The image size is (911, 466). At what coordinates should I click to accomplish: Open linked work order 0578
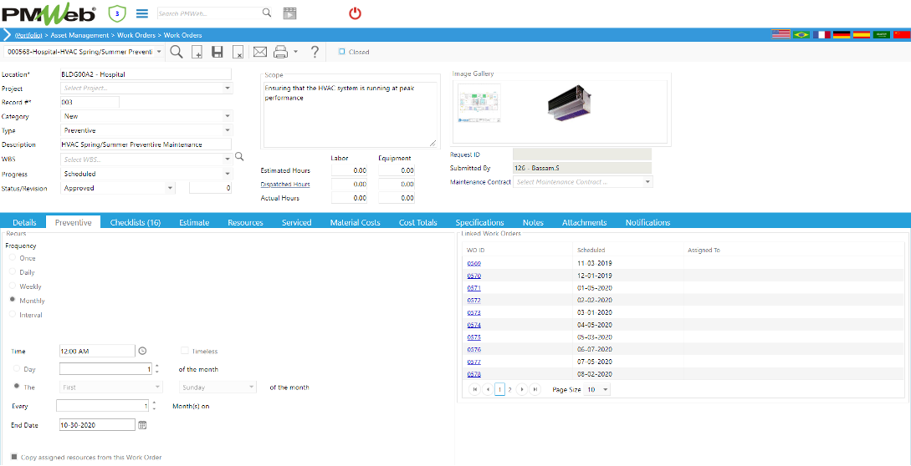(x=473, y=374)
